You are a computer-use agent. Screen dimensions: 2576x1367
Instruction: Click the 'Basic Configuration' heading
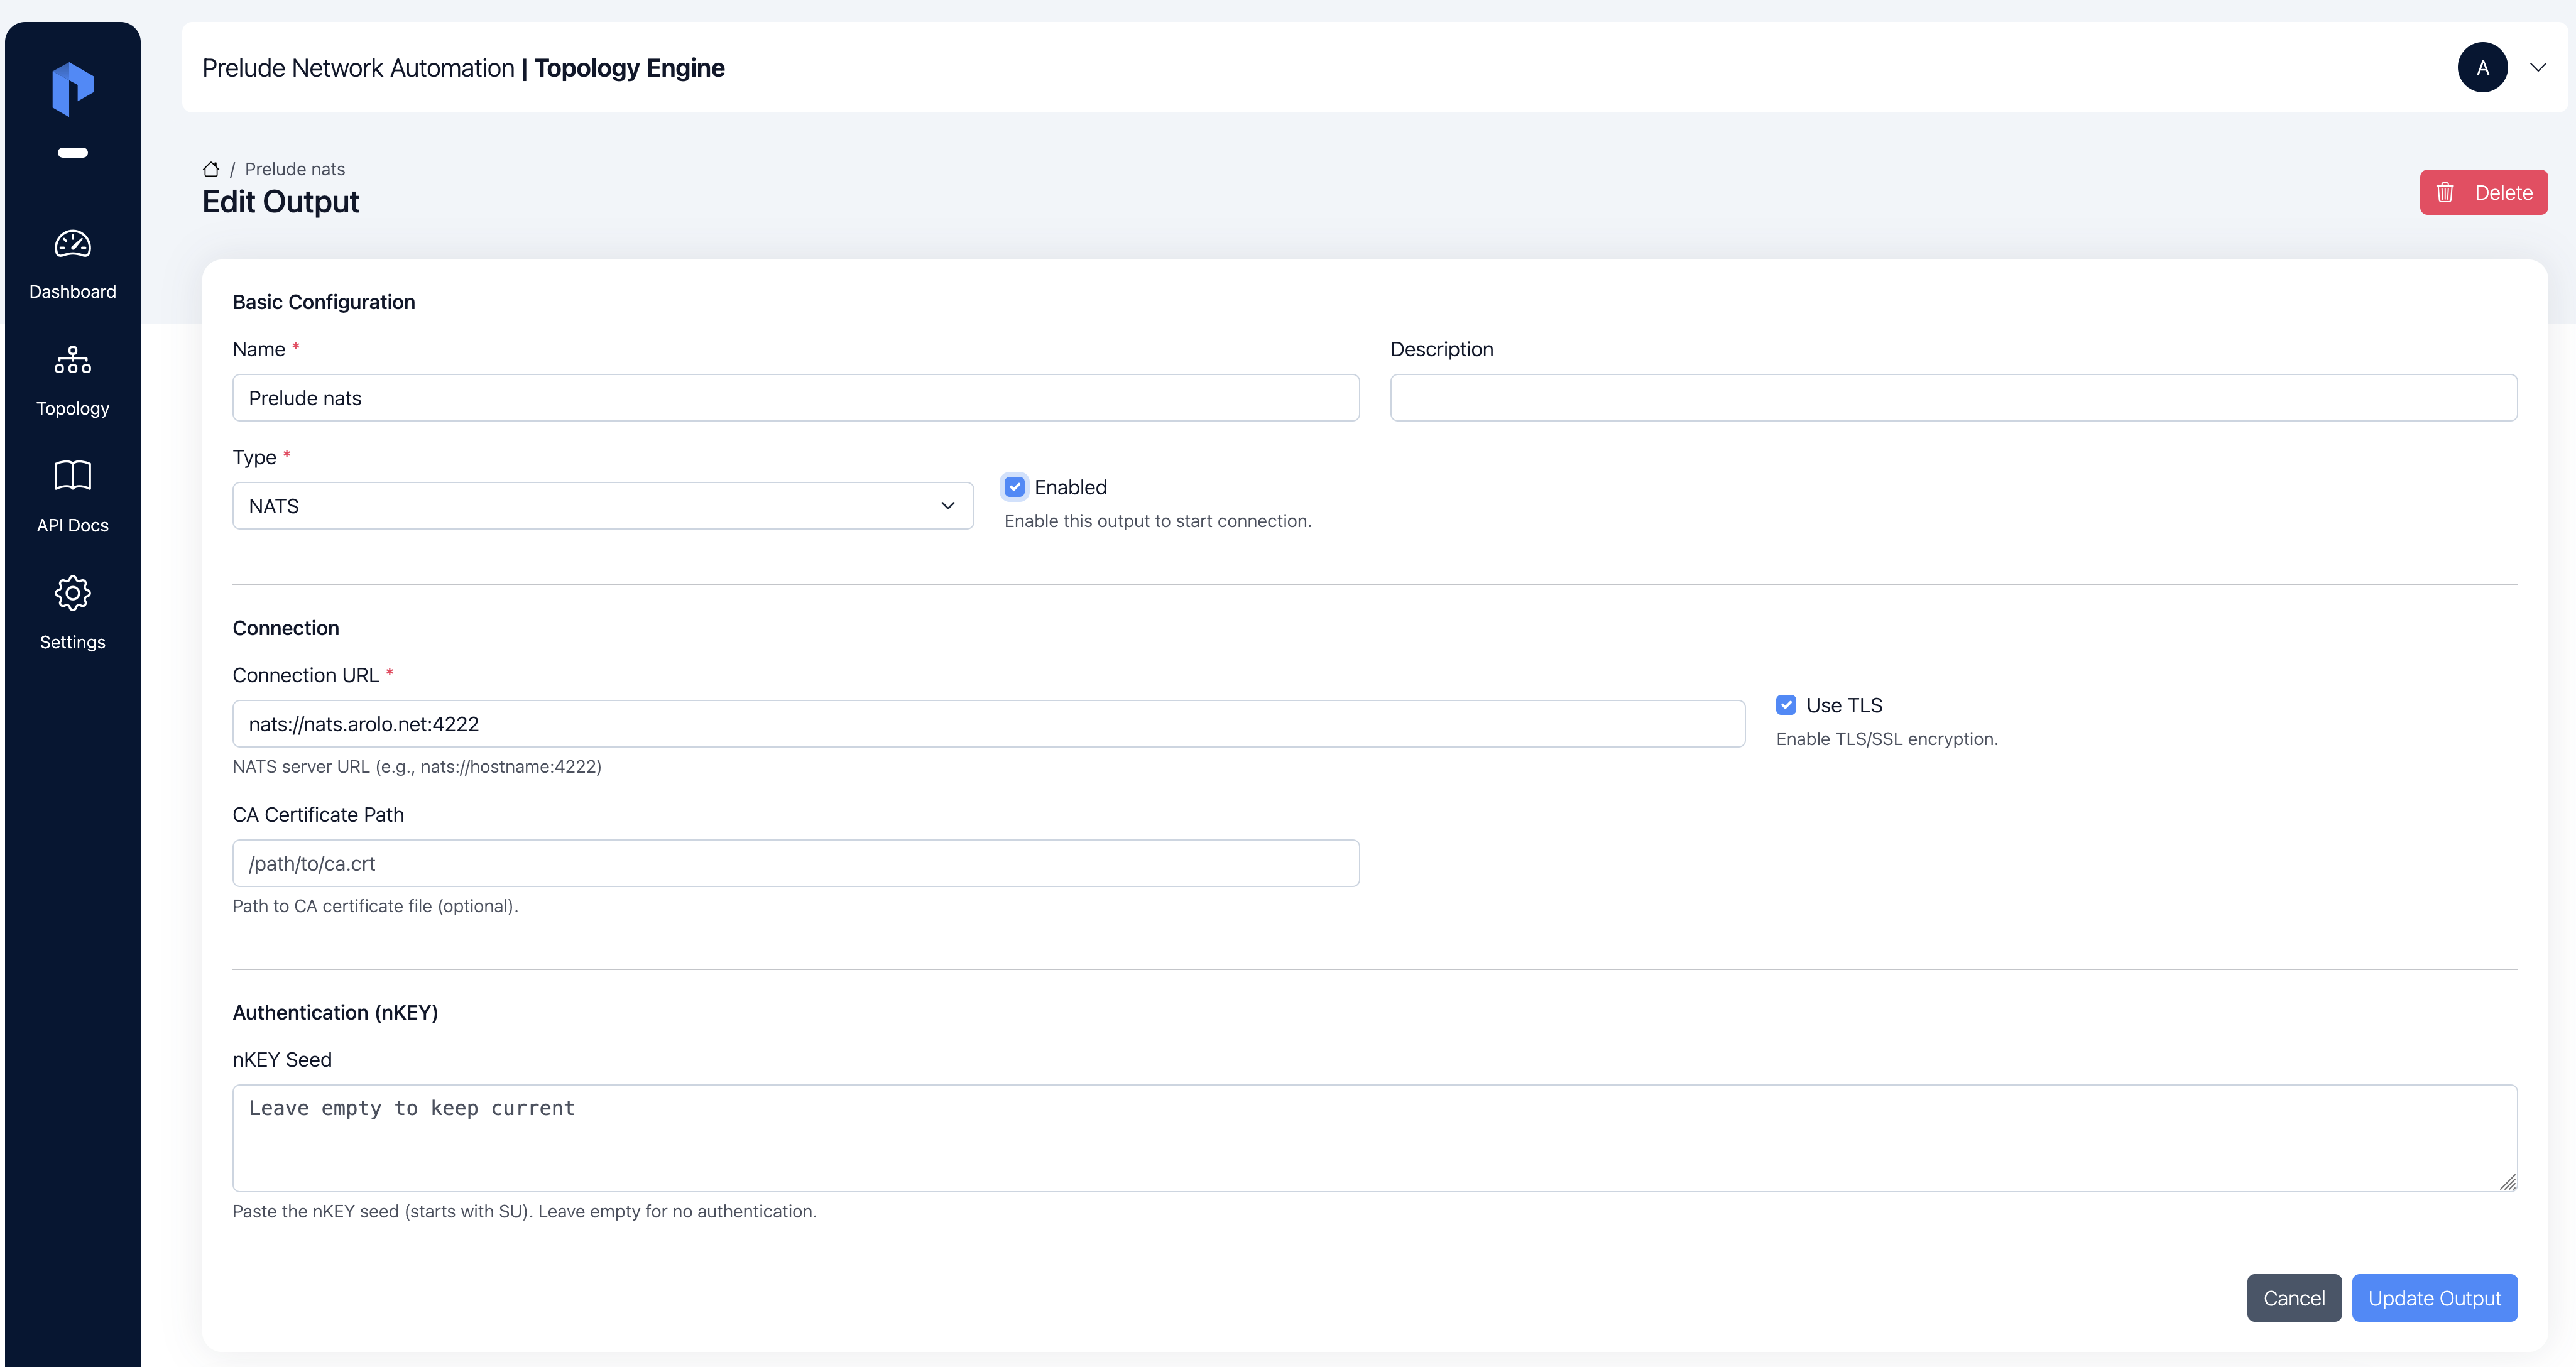coord(324,302)
